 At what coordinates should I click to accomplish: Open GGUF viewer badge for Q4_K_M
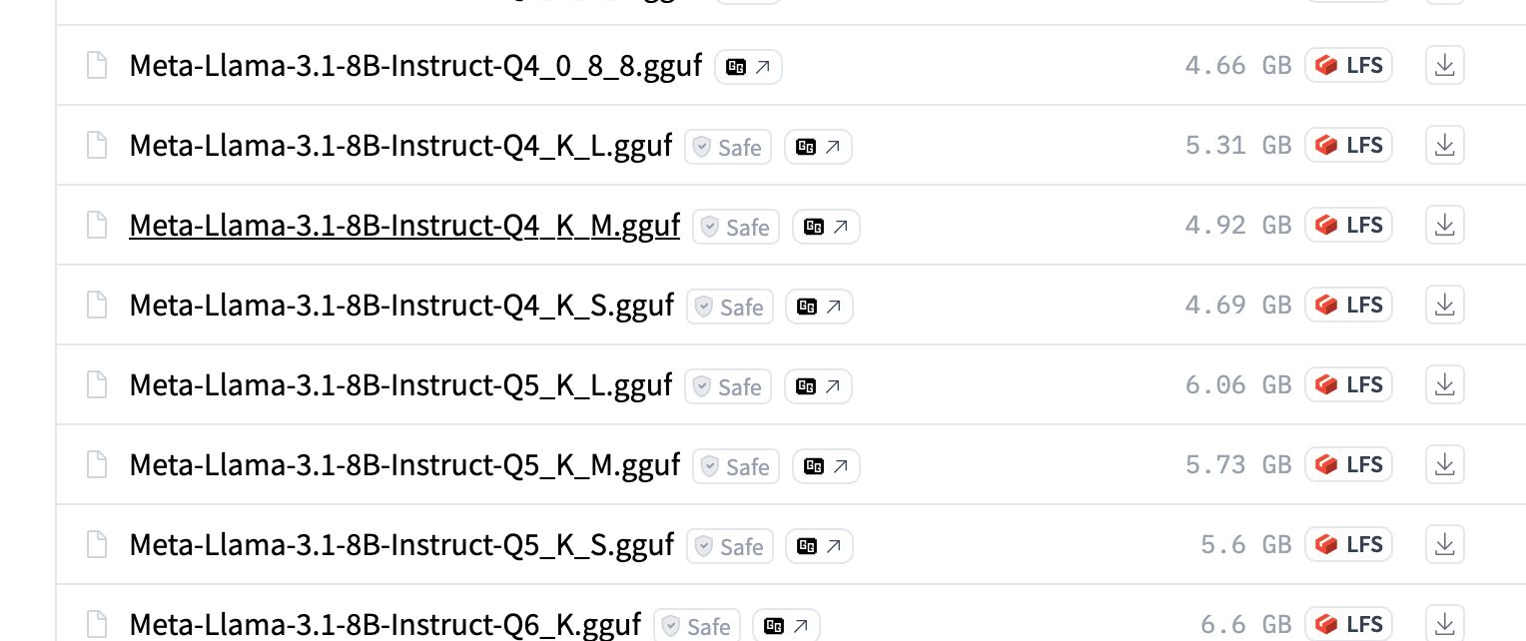click(826, 227)
